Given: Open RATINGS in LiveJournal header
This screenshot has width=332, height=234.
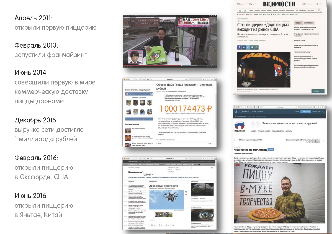Looking at the screenshot, I should 260,111.
